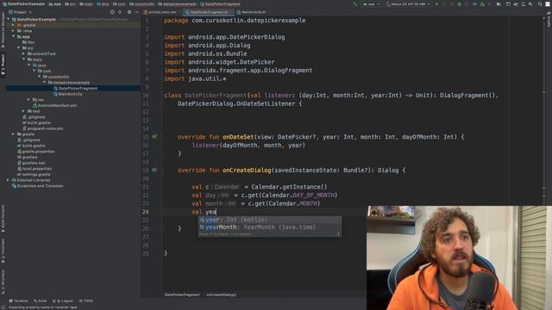Click the onDateSet override gutter icon
The width and height of the screenshot is (552, 310).
(x=154, y=137)
